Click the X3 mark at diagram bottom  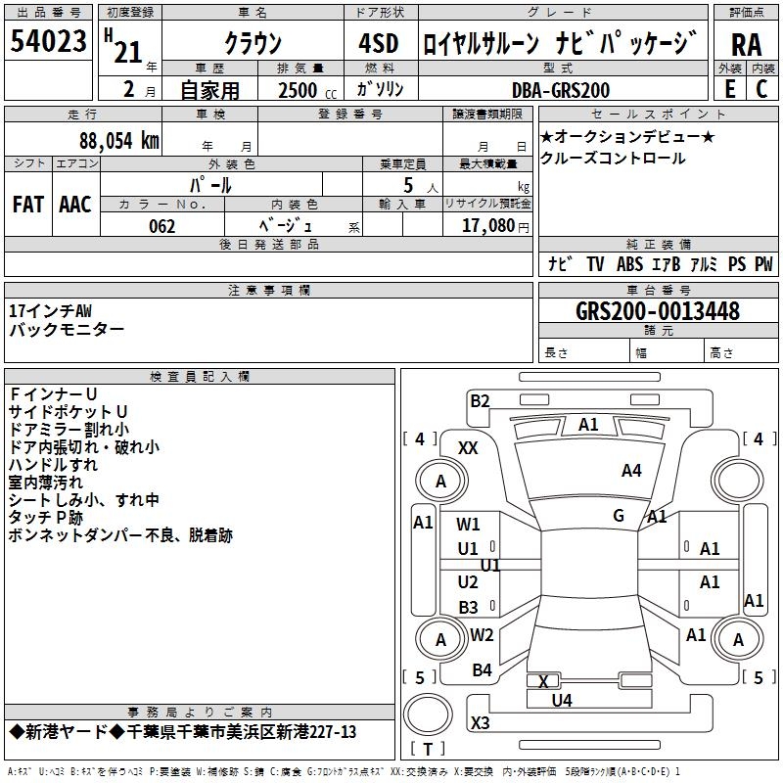tap(480, 723)
